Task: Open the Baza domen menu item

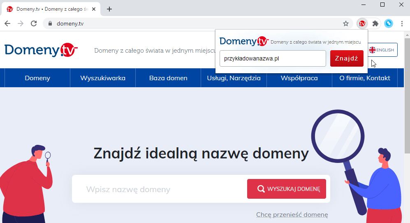Action: 168,78
